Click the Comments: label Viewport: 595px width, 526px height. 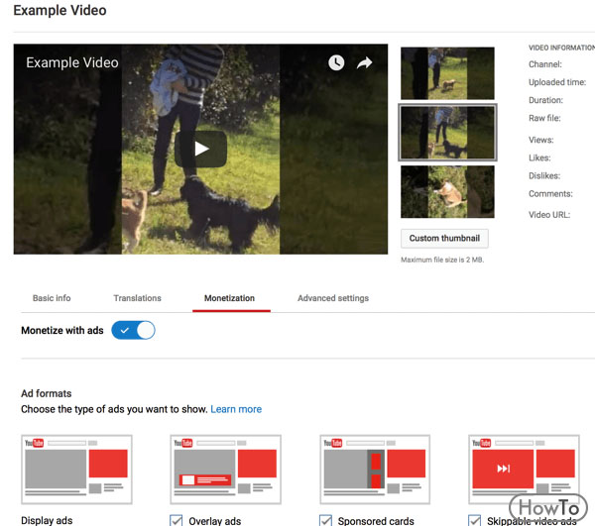(x=550, y=193)
